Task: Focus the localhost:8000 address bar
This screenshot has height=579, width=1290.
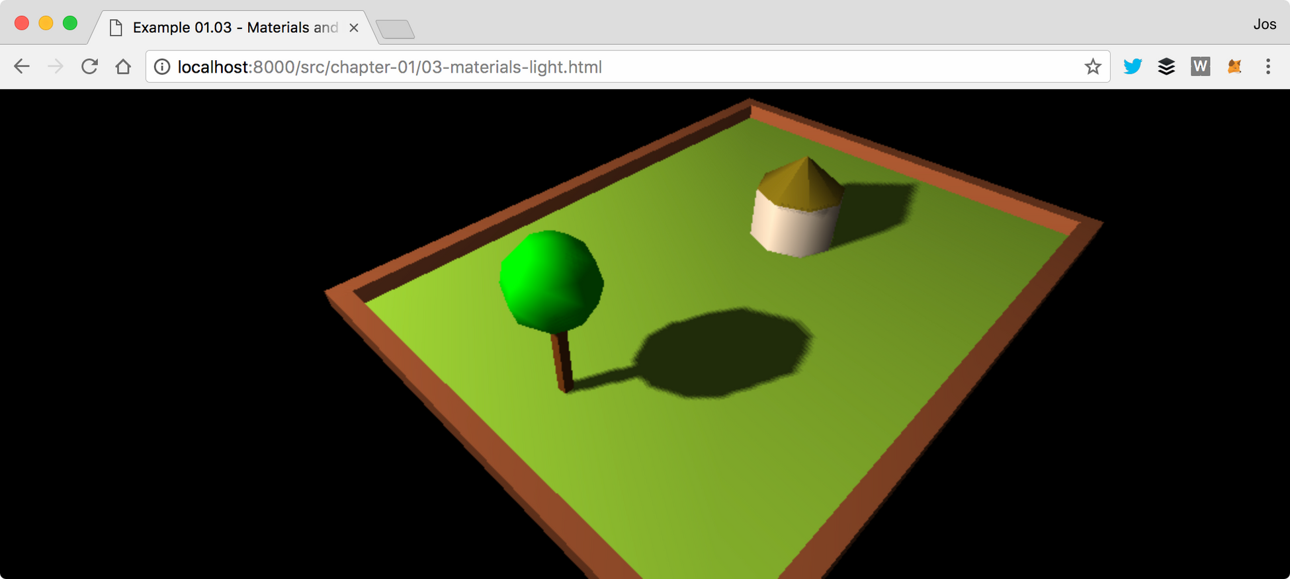Action: point(627,67)
